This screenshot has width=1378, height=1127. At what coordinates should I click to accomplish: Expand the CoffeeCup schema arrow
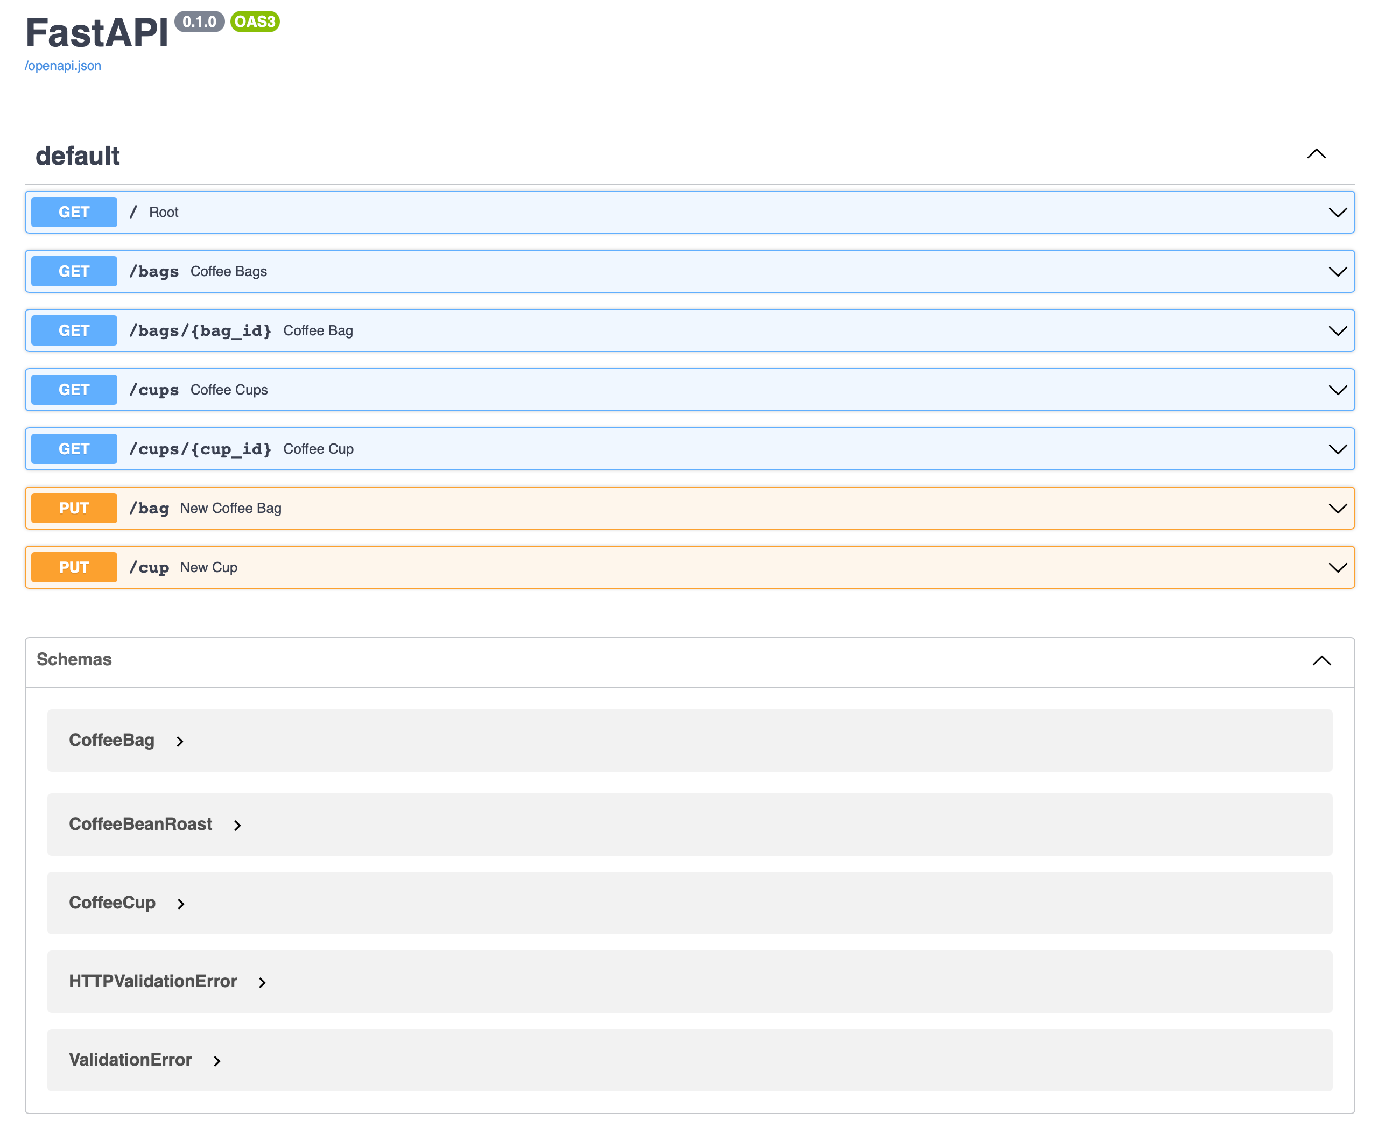pos(181,904)
